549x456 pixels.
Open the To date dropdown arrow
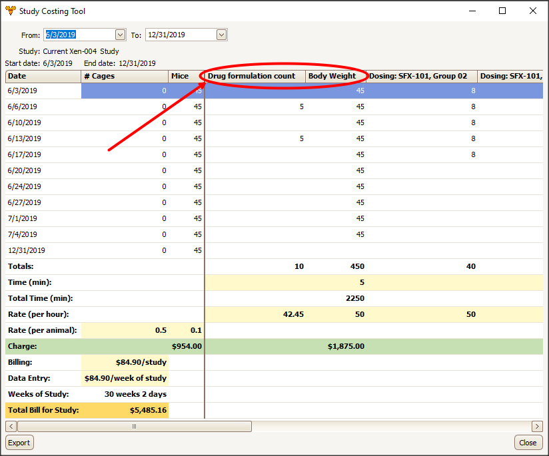[221, 35]
